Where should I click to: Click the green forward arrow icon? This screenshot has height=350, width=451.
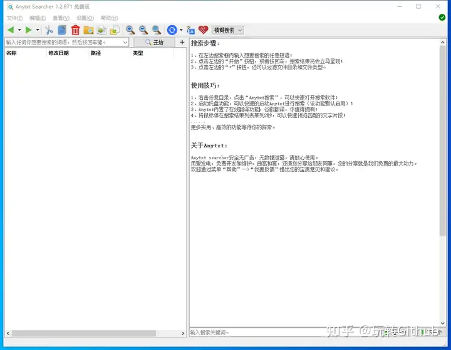(28, 30)
